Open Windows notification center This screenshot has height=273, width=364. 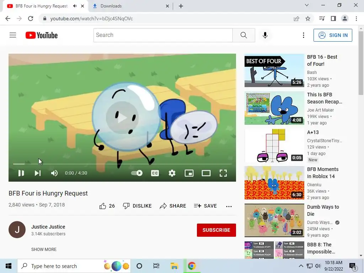(x=353, y=266)
